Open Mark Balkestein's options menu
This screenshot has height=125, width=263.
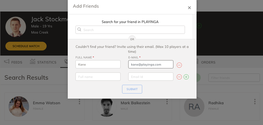click(x=167, y=101)
